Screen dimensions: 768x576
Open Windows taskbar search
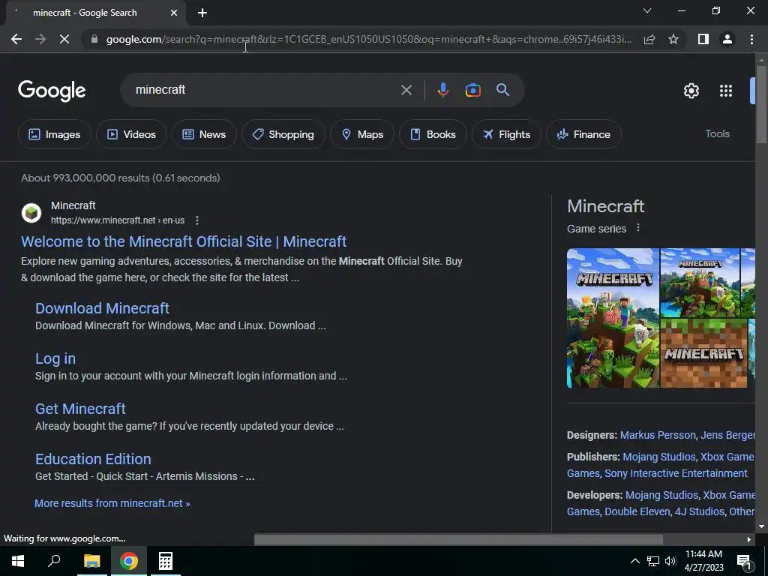pyautogui.click(x=54, y=561)
